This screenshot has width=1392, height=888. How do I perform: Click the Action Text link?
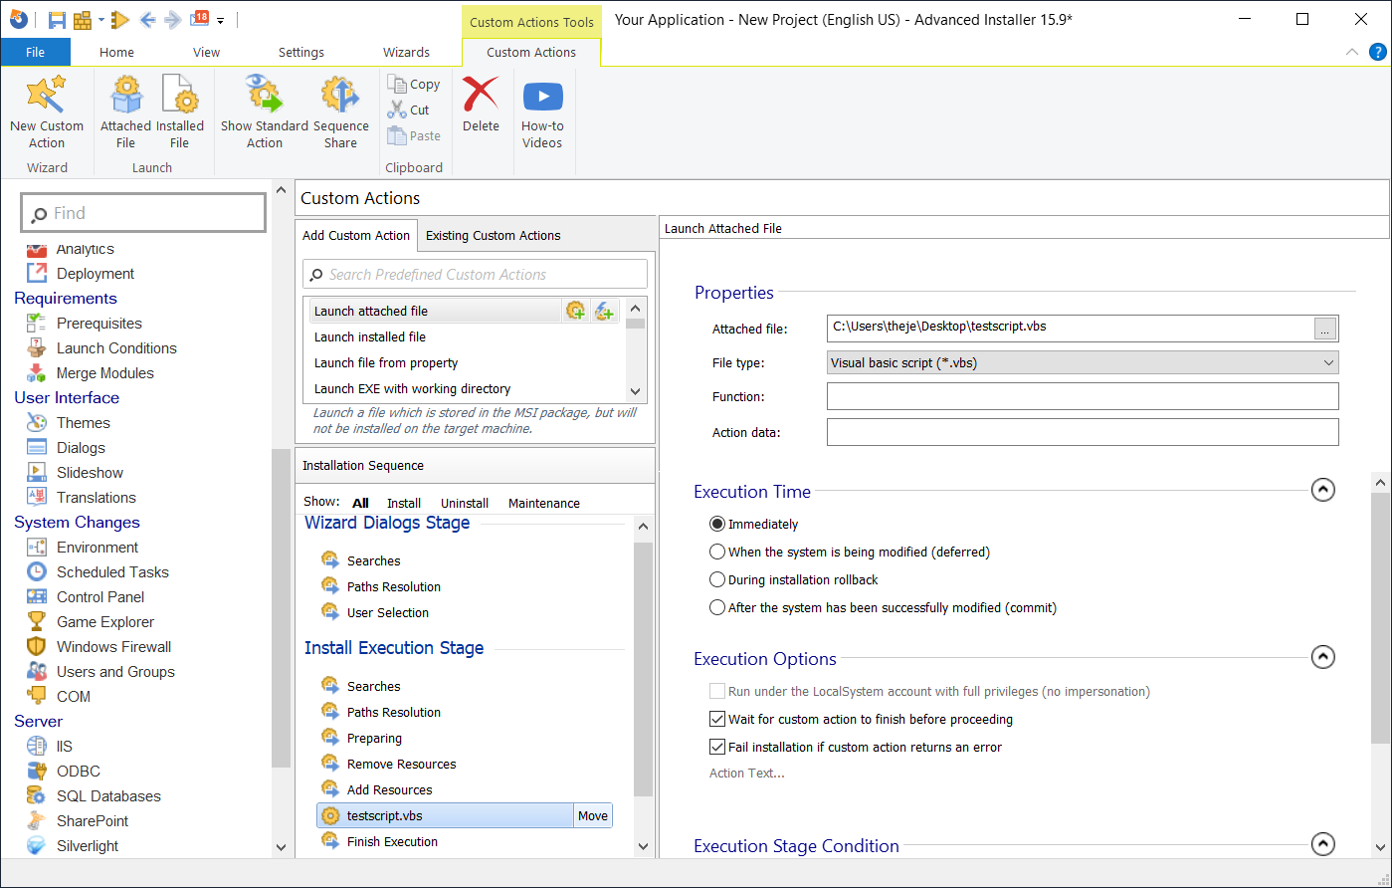[746, 773]
